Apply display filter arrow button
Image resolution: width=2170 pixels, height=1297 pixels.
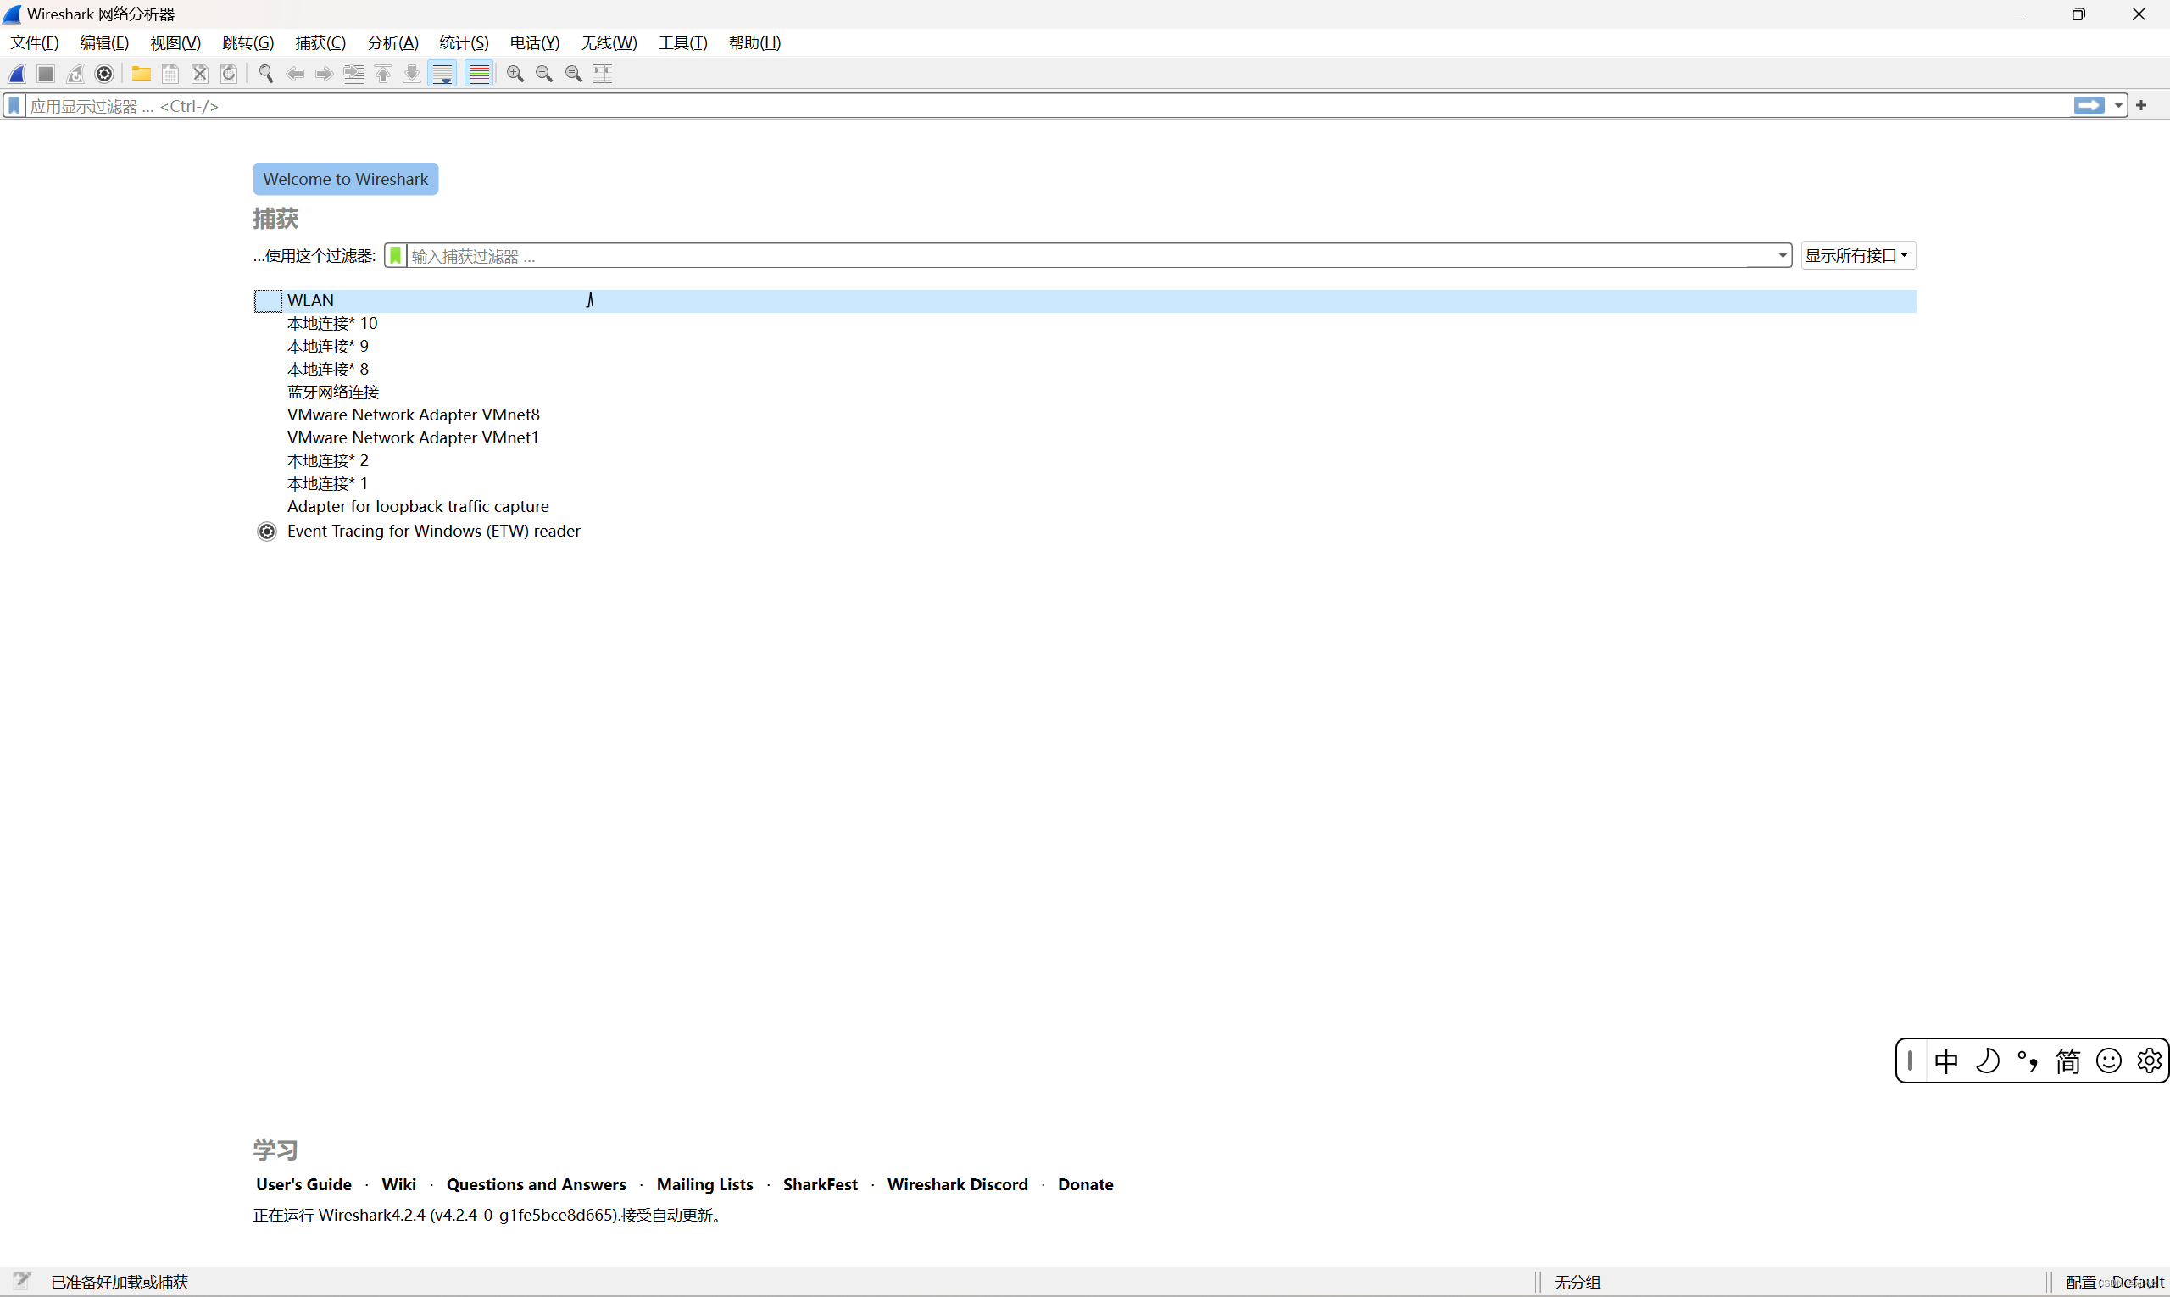(2089, 106)
